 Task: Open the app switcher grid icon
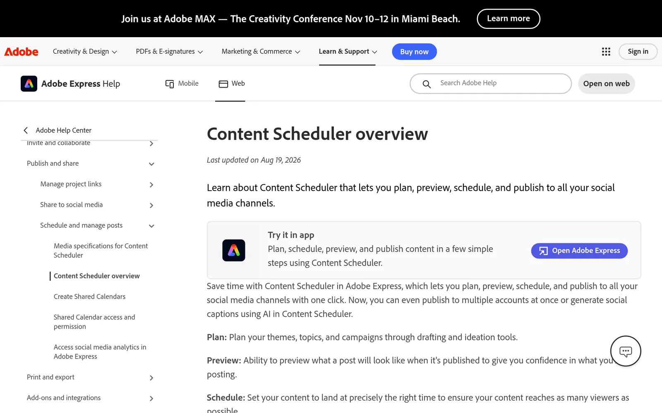pyautogui.click(x=606, y=52)
